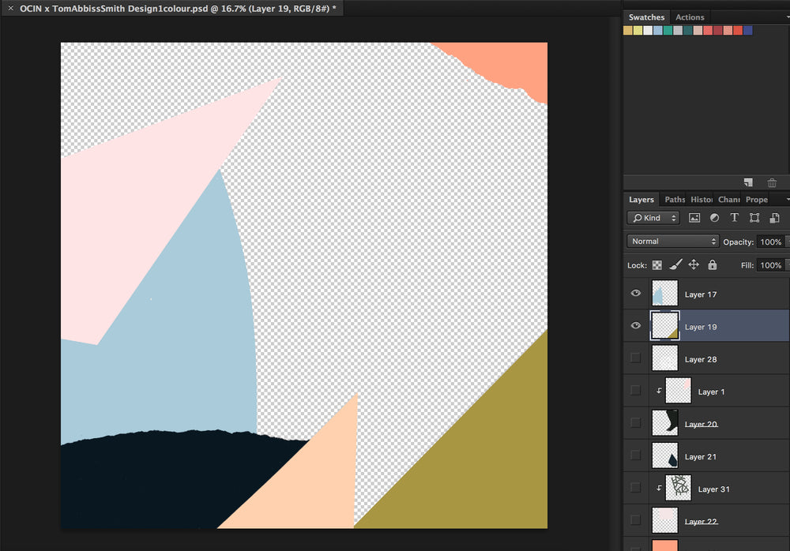Click Layer 31 clipping mask arrow

pos(659,488)
